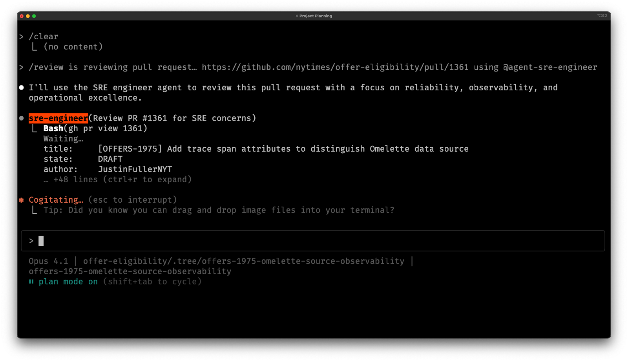Viewport: 628px width, 361px height.
Task: Click the Cogitating spinner asterisk icon
Action: (x=22, y=200)
